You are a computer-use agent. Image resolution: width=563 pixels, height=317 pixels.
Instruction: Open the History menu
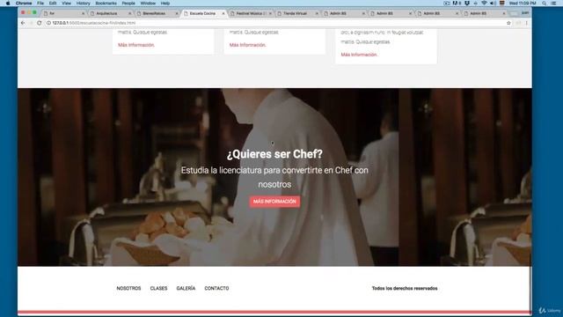point(83,4)
